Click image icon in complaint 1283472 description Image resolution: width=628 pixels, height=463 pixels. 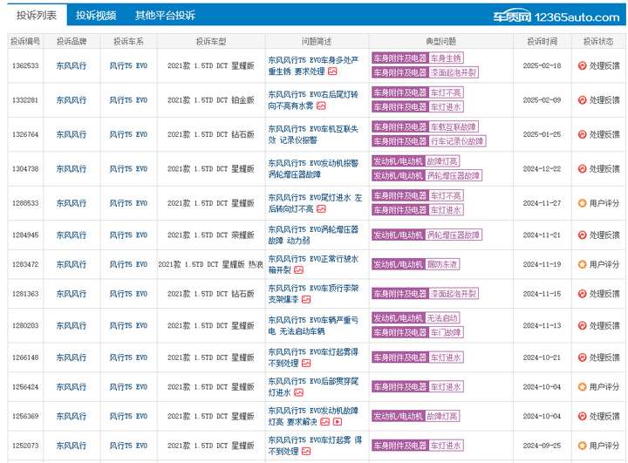(299, 270)
